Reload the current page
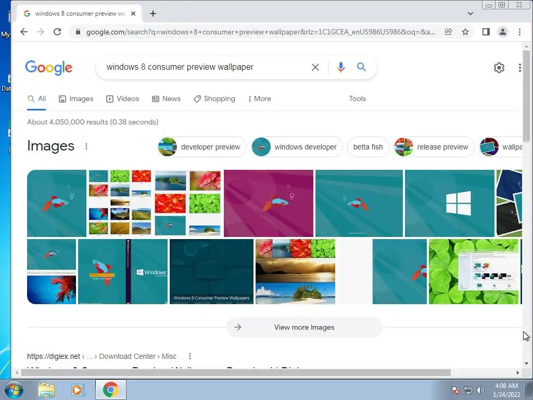The height and width of the screenshot is (400, 533). [x=57, y=32]
